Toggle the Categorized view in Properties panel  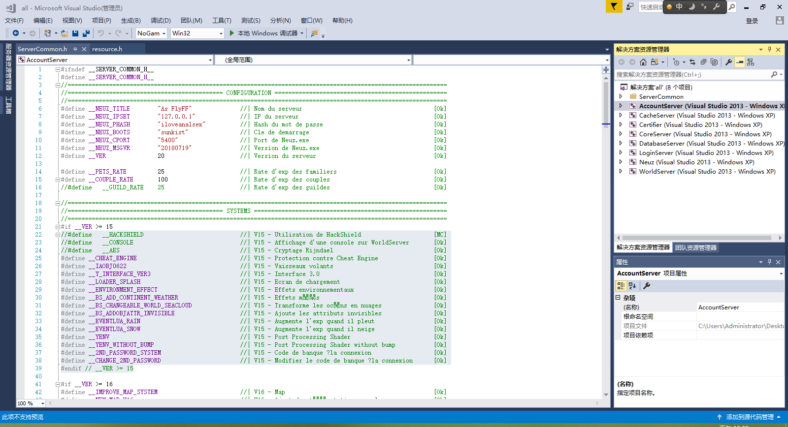[621, 286]
